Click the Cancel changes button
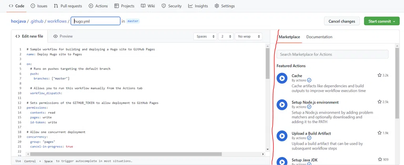Screen dimensions: 404x165 coord(342,21)
